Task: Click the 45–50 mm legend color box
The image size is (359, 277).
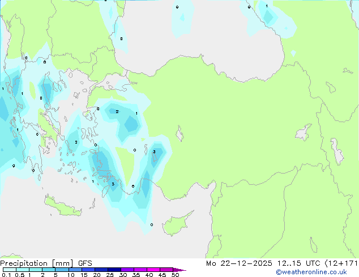Action: [x=166, y=270]
